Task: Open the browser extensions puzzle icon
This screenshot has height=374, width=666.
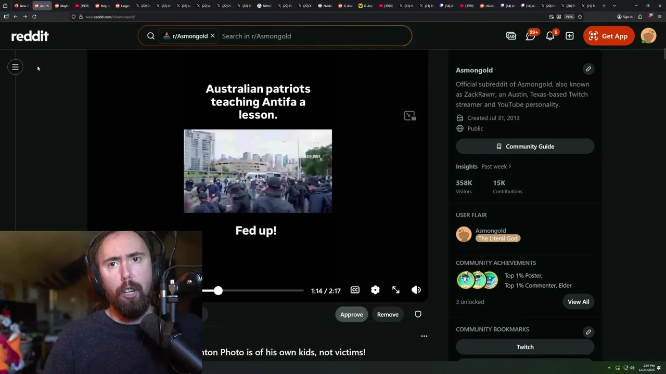Action: pos(640,17)
